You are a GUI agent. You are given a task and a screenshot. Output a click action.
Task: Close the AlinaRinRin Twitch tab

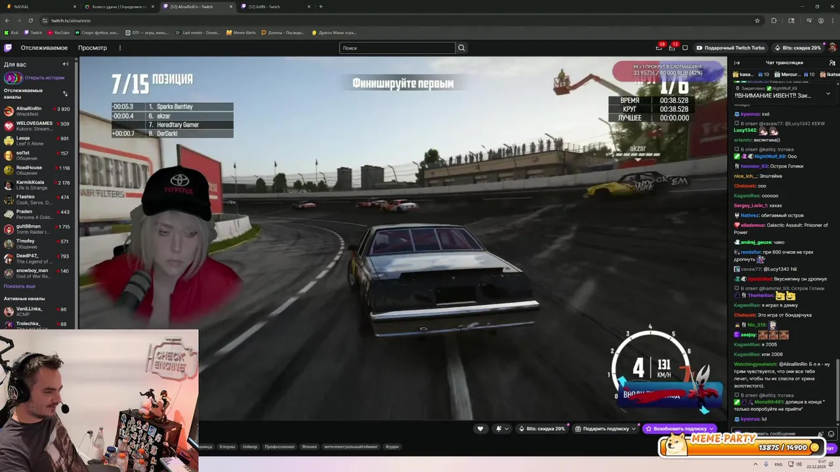point(231,7)
